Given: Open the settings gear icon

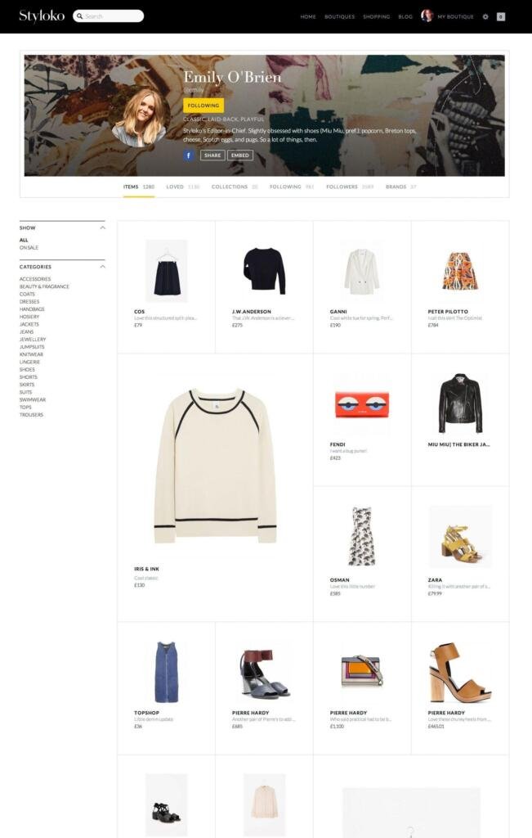Looking at the screenshot, I should point(485,16).
